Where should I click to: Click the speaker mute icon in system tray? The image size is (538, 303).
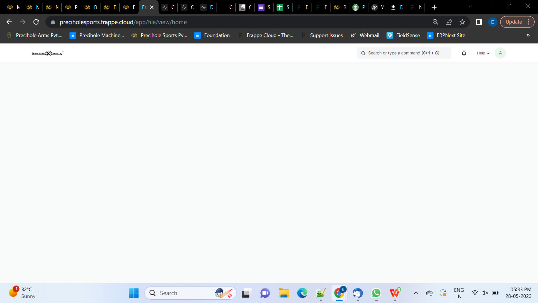coord(485,293)
